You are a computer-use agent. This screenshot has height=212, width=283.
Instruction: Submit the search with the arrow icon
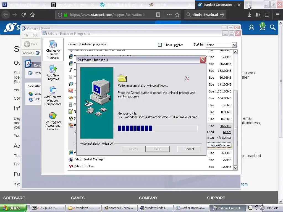[222, 15]
